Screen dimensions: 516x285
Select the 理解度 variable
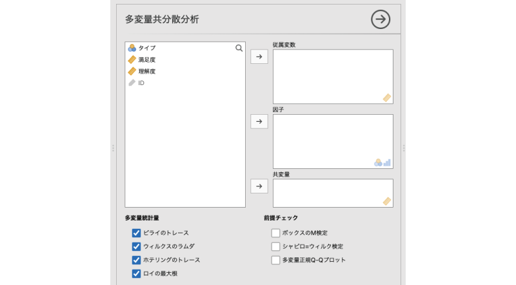pos(146,72)
